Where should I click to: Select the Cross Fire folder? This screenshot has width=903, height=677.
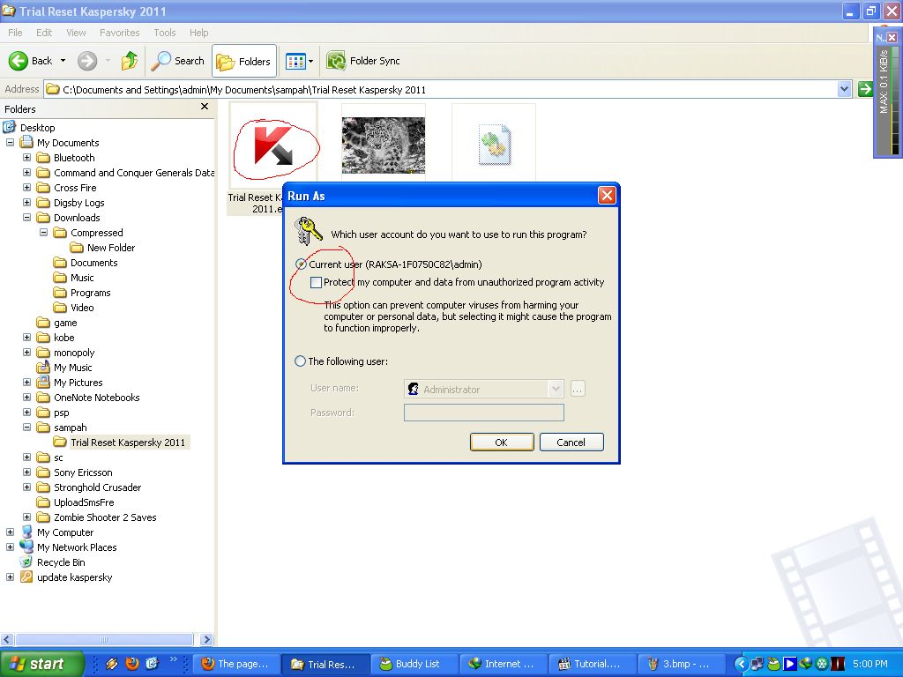[67, 188]
